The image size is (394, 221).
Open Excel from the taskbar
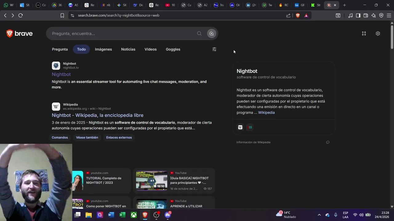click(122, 215)
